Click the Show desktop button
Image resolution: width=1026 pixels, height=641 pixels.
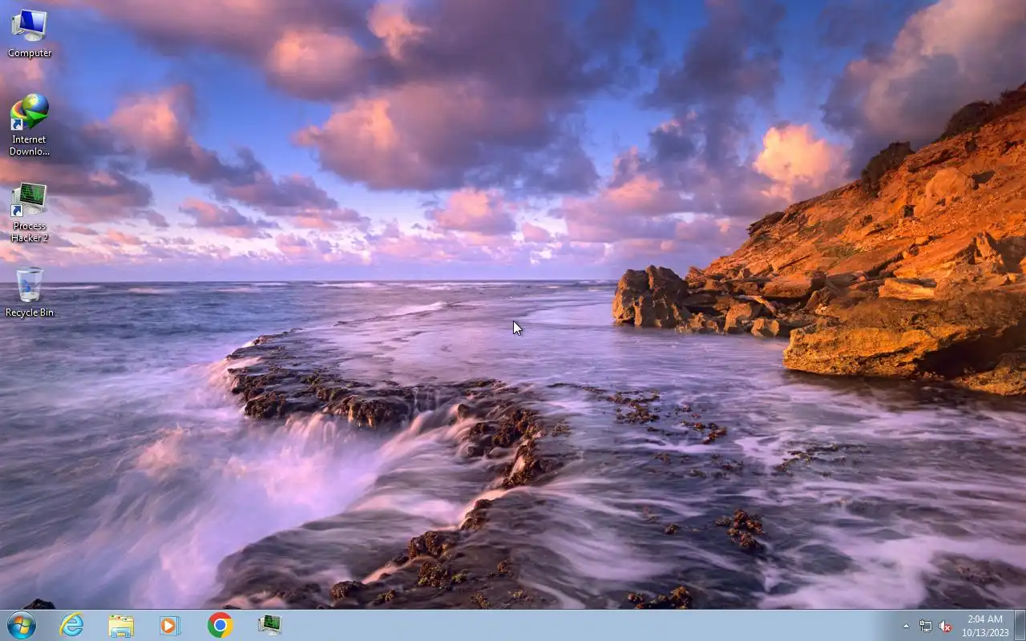point(1020,625)
